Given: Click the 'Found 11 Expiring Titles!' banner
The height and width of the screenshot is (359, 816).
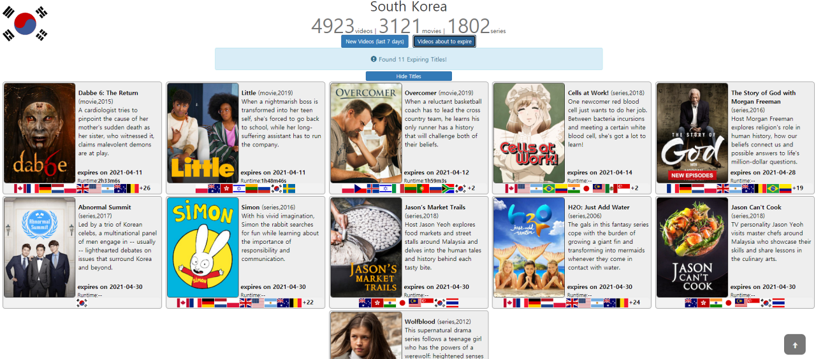Looking at the screenshot, I should pos(409,59).
